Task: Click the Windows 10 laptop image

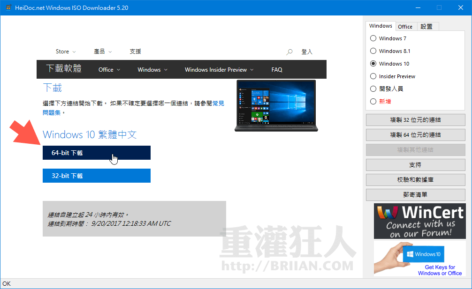Action: (x=275, y=105)
